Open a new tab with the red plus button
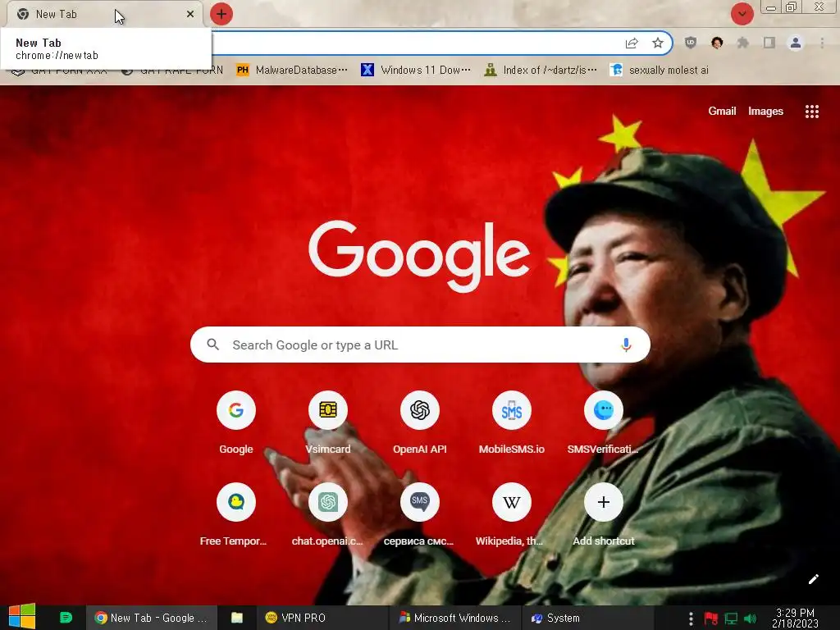840x630 pixels. coord(221,14)
